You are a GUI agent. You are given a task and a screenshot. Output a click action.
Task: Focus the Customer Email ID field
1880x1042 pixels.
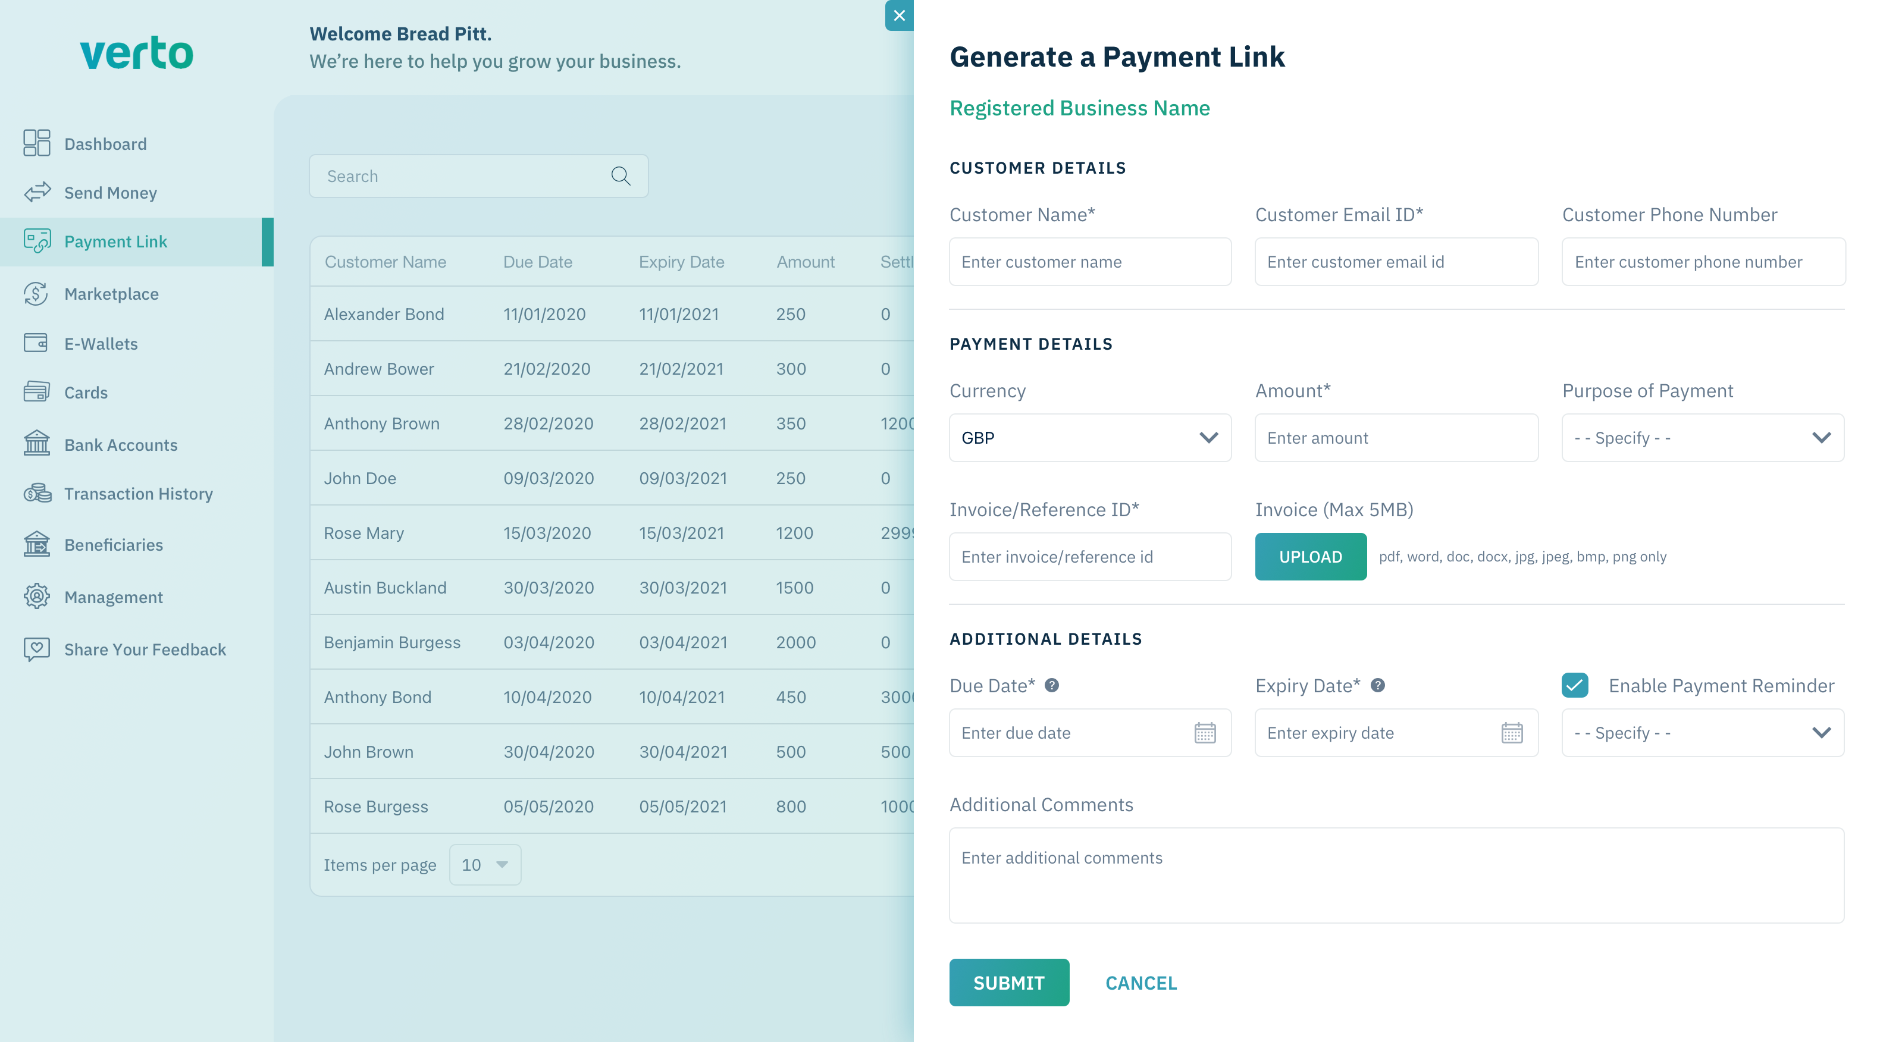click(1395, 262)
